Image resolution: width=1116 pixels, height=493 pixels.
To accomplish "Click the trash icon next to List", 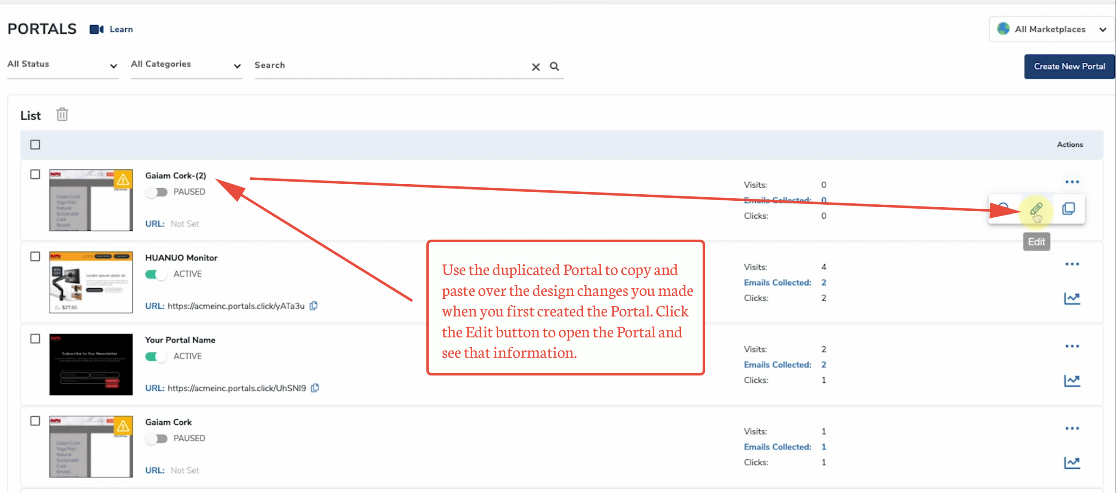I will pyautogui.click(x=62, y=115).
